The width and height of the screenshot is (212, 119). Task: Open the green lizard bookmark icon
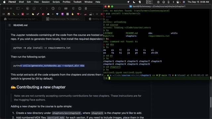[14, 14]
